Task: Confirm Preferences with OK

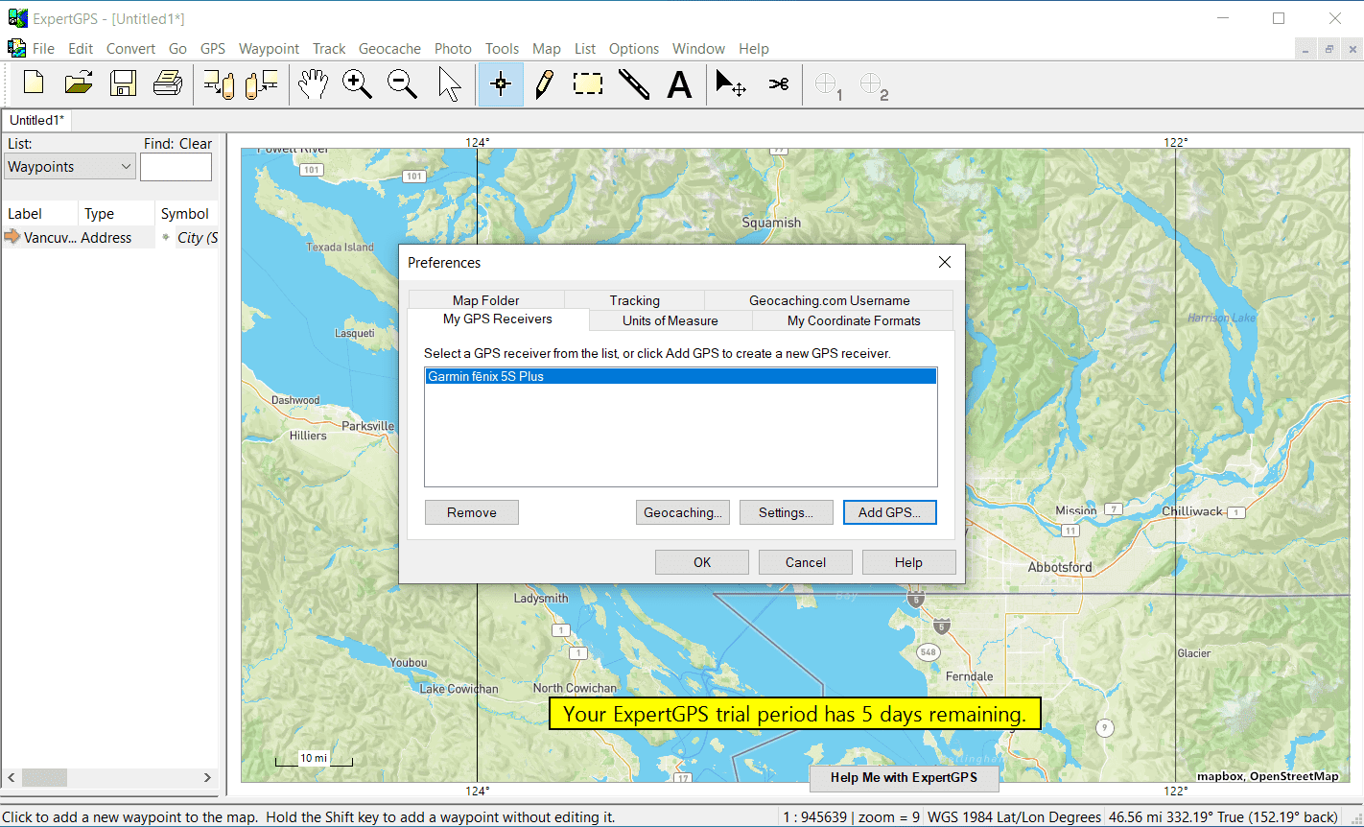Action: click(702, 562)
